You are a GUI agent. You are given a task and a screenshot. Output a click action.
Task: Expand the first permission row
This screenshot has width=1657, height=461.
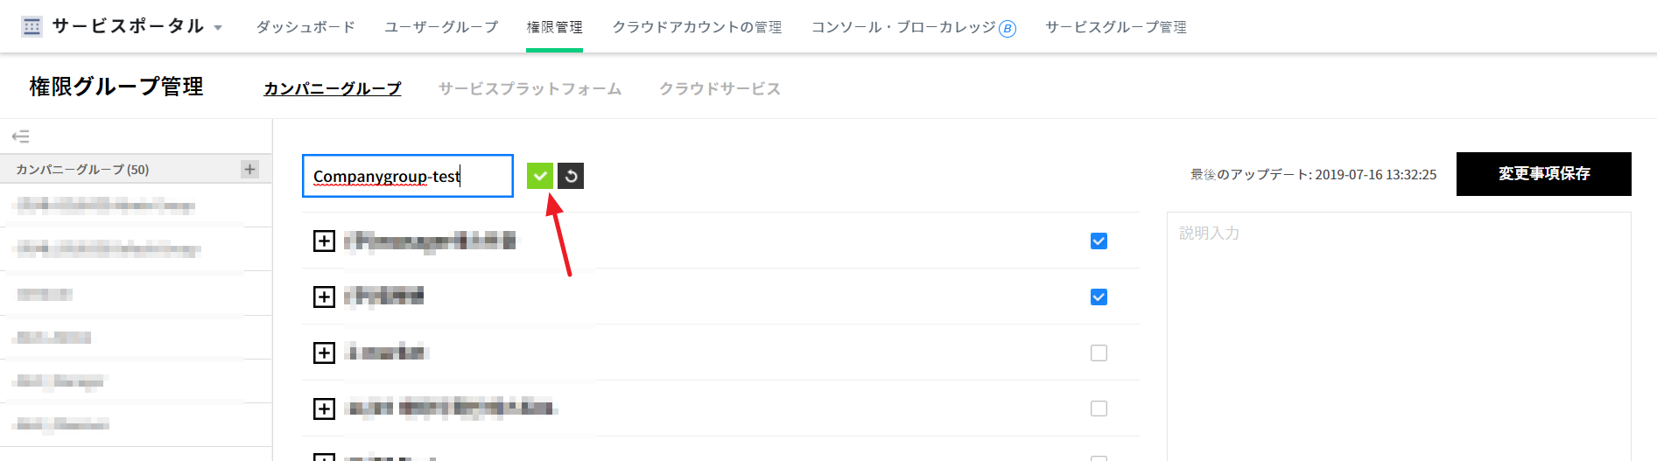click(x=324, y=241)
